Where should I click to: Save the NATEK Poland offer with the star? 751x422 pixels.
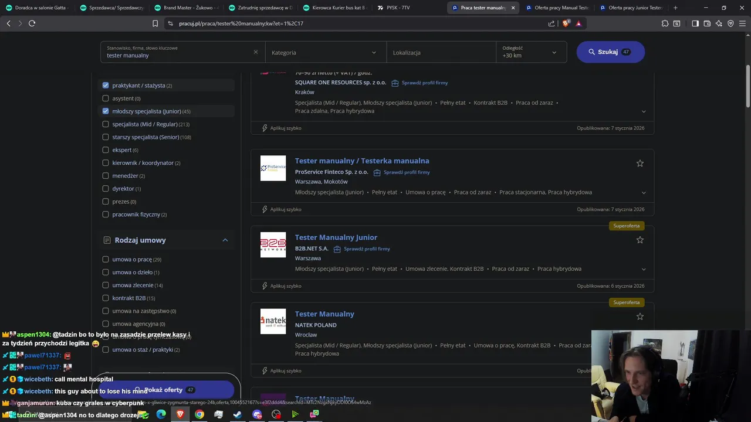(640, 316)
